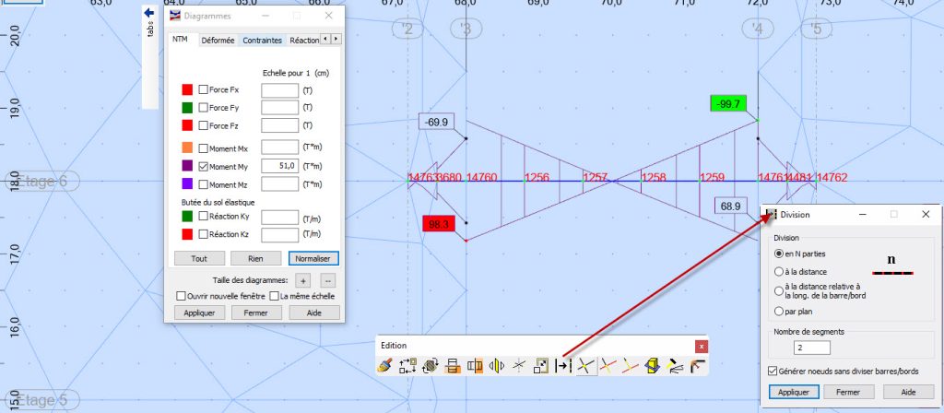Click Appliquer in the Division dialog
This screenshot has width=944, height=413.
click(793, 391)
